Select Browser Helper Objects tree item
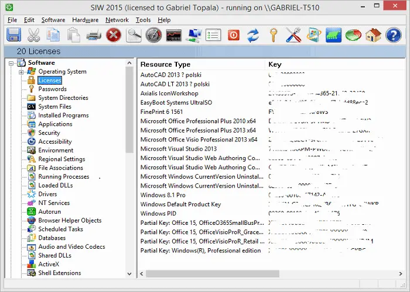This screenshot has width=410, height=292. 70,220
